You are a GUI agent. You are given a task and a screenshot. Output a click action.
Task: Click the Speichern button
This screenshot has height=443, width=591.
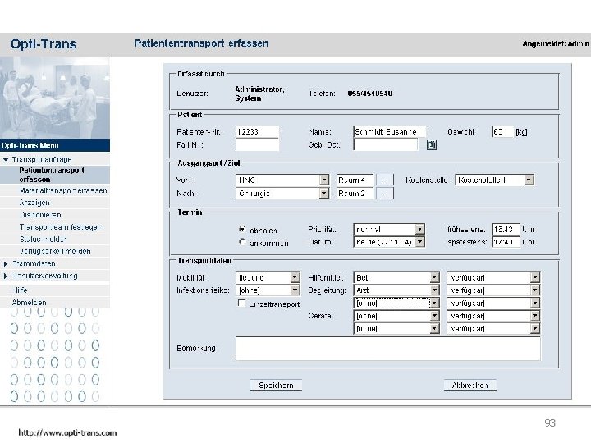(276, 385)
